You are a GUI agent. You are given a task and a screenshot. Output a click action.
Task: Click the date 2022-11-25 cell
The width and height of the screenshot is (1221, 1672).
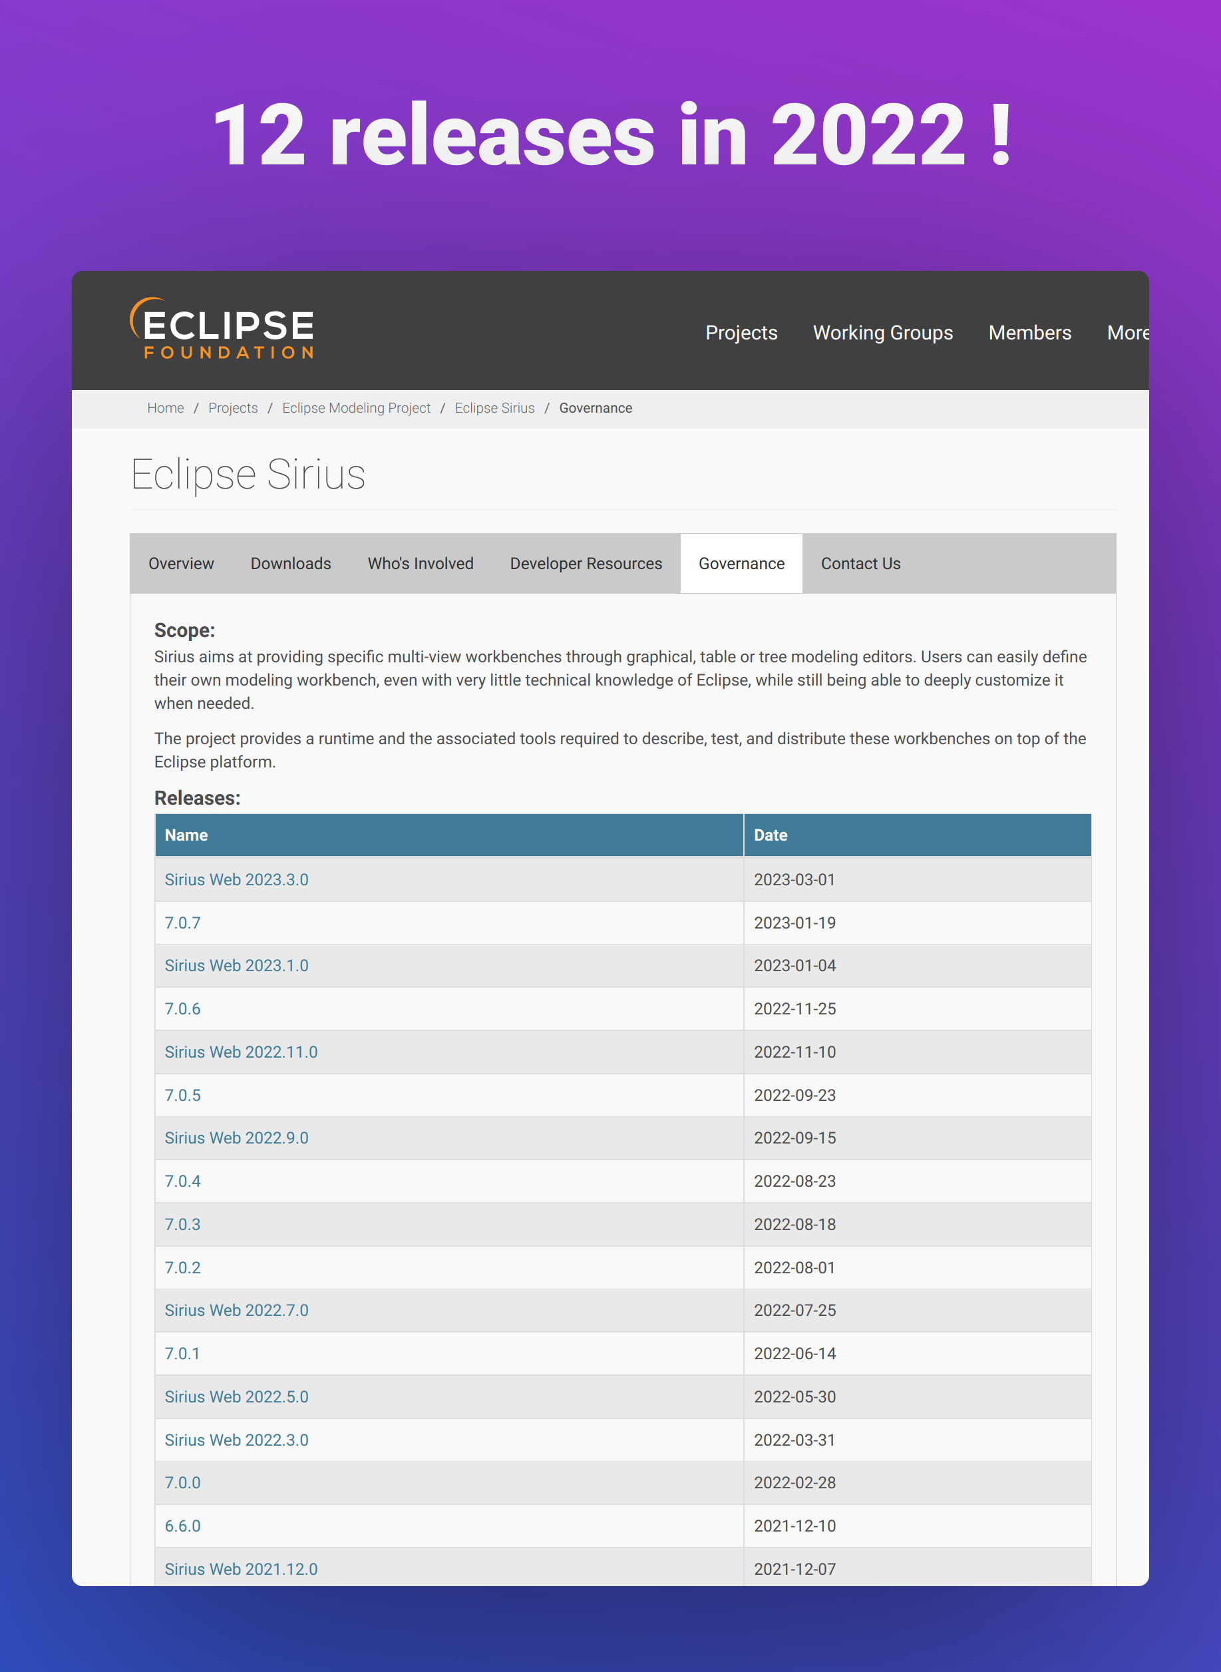917,1009
